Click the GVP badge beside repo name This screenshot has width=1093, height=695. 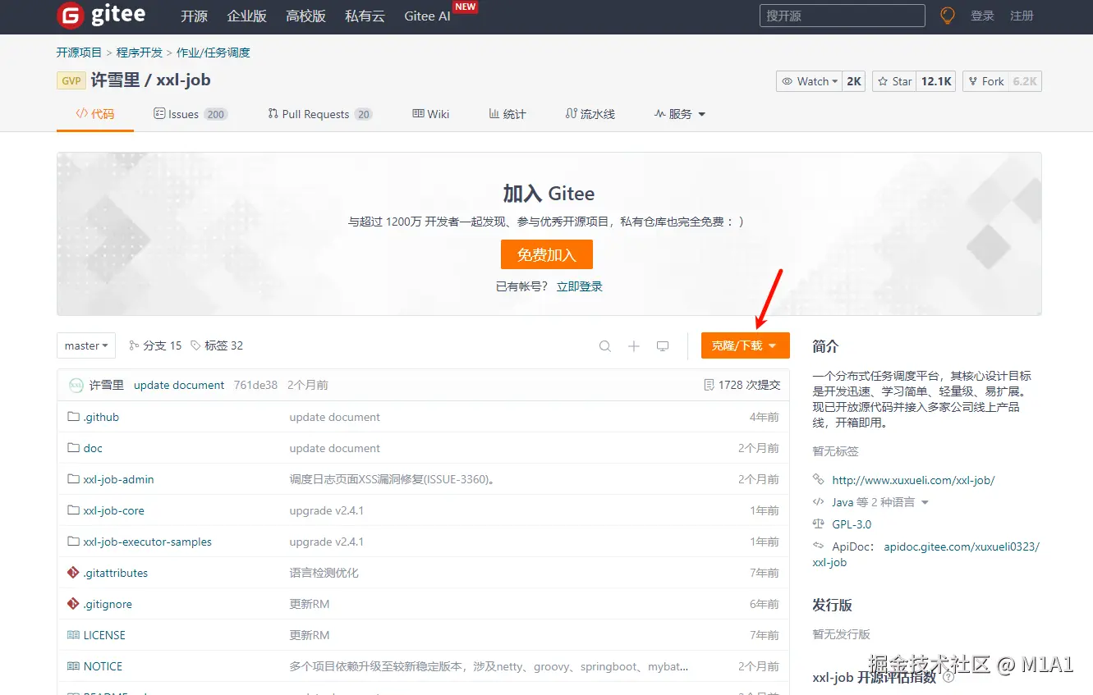click(71, 80)
